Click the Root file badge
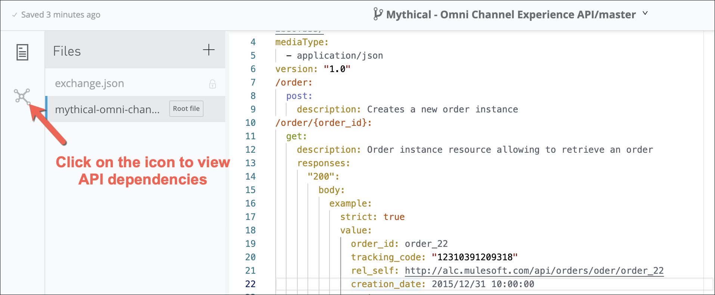Image resolution: width=715 pixels, height=295 pixels. click(186, 109)
